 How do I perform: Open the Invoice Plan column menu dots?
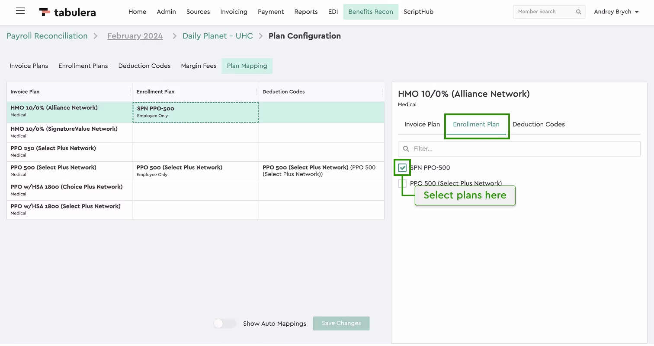pyautogui.click(x=130, y=92)
